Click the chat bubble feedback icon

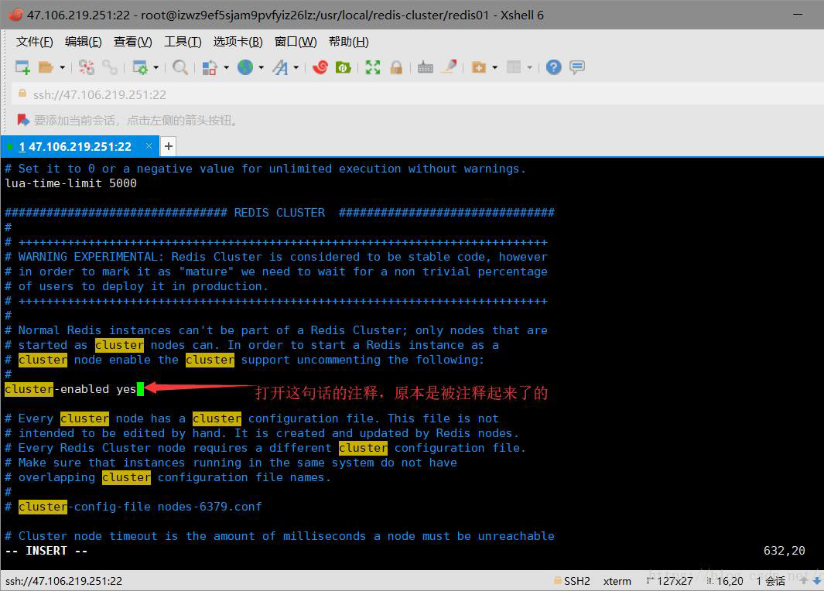577,67
